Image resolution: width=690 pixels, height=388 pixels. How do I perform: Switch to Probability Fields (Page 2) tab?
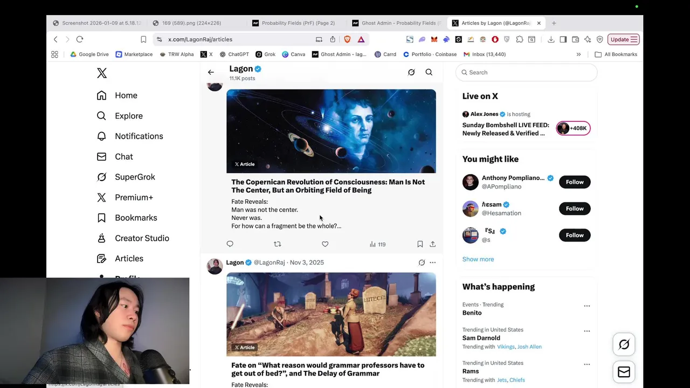pyautogui.click(x=295, y=23)
